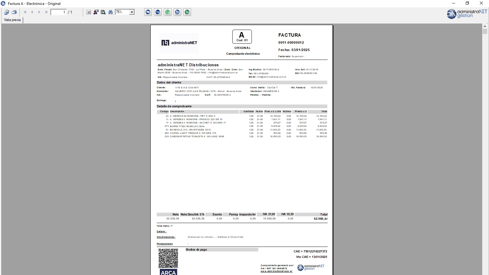
Task: Click 'Vto CAE = 13/01/2025' text
Action: click(x=311, y=257)
